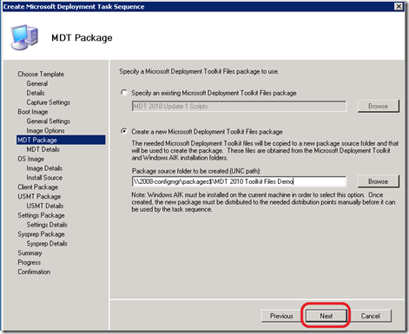Select the Settings Package step

pos(41,215)
